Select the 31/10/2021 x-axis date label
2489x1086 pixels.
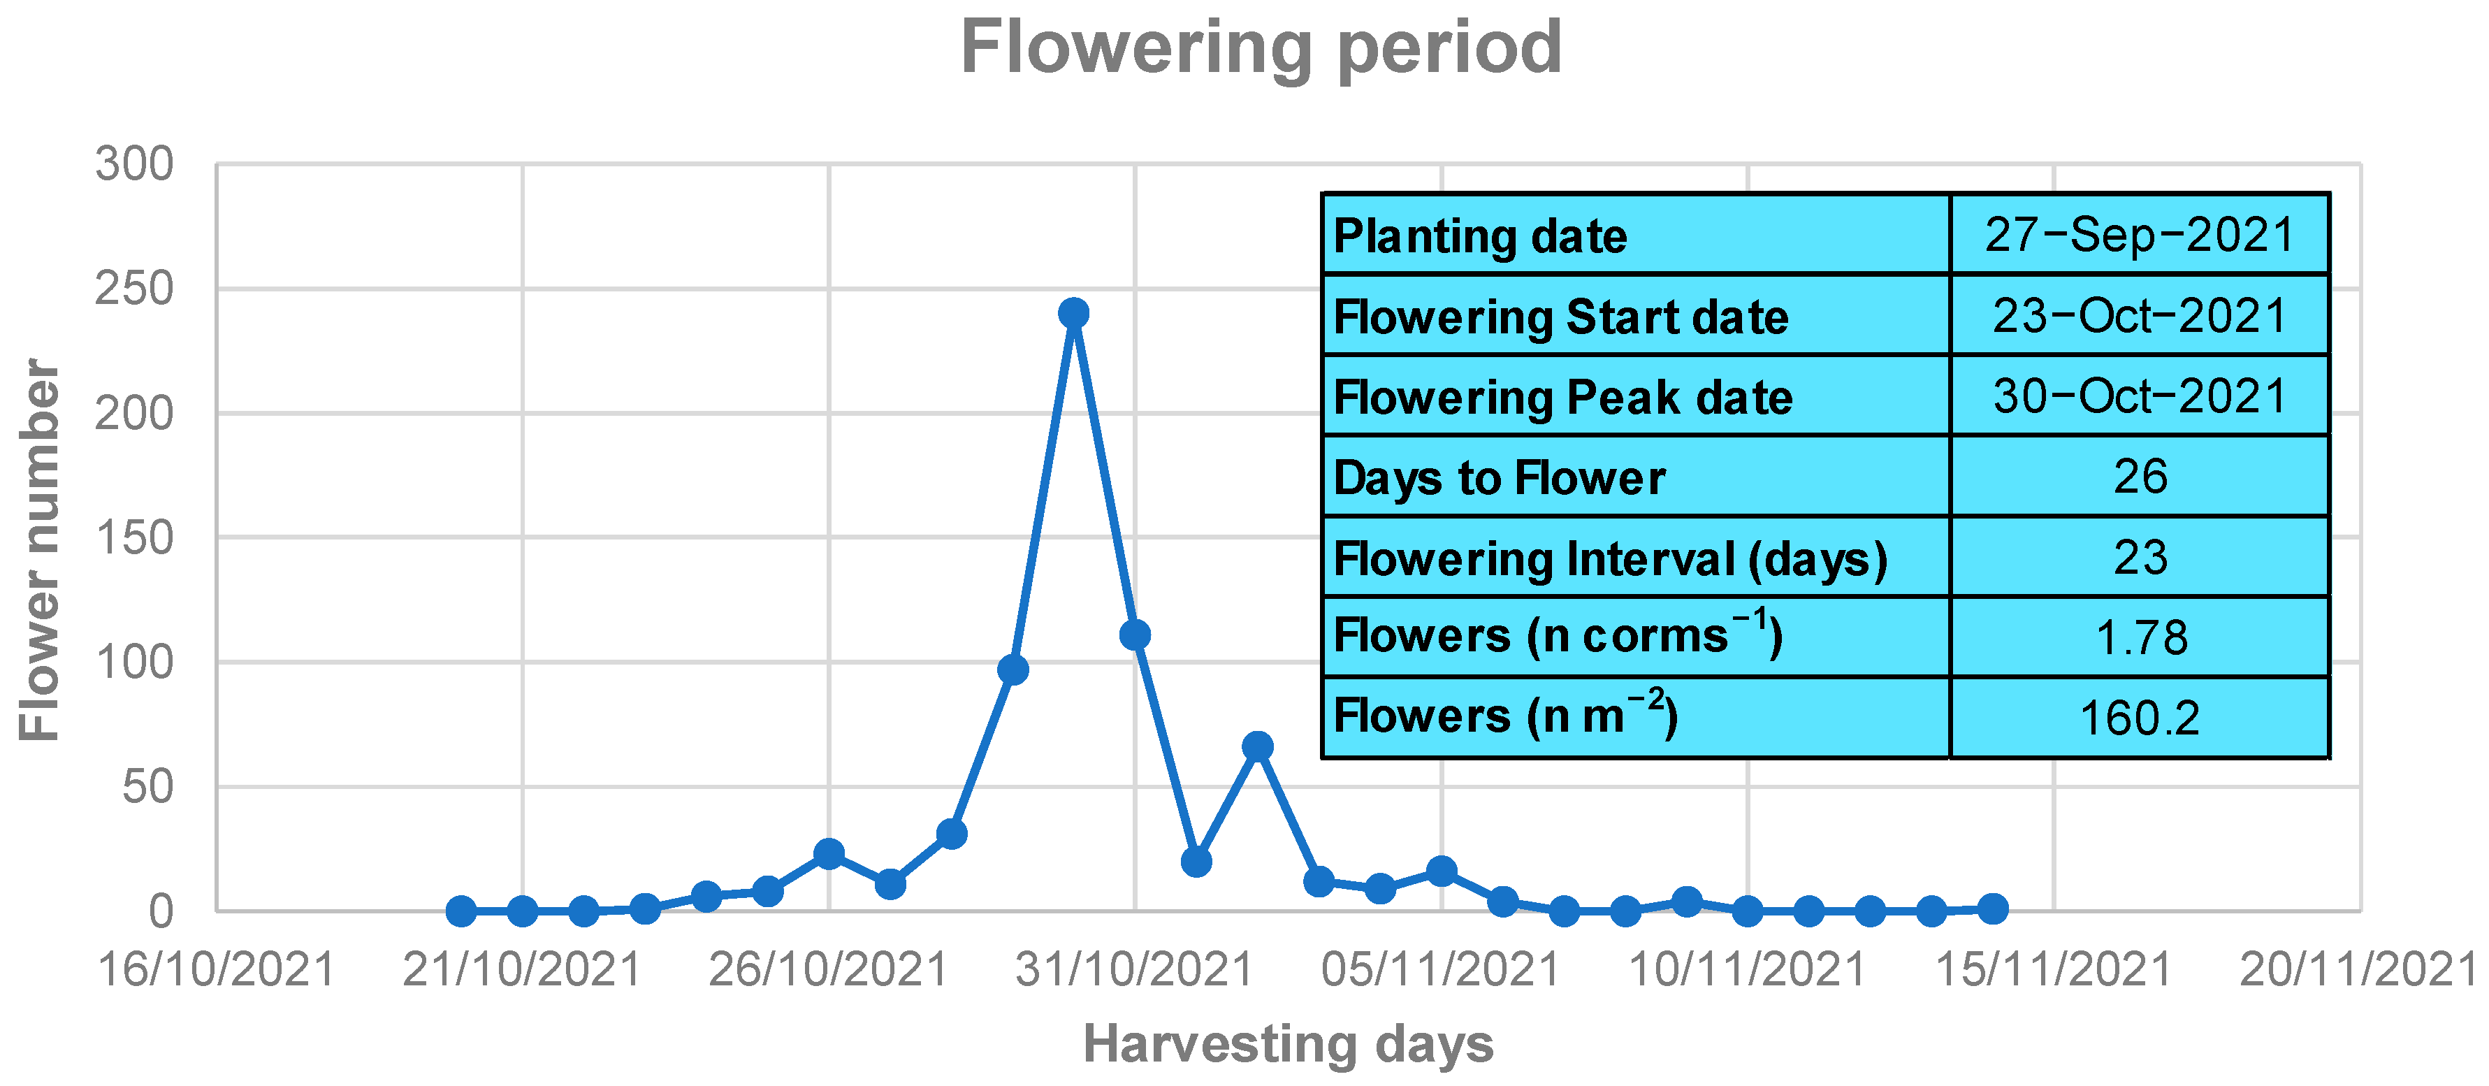click(x=1134, y=969)
